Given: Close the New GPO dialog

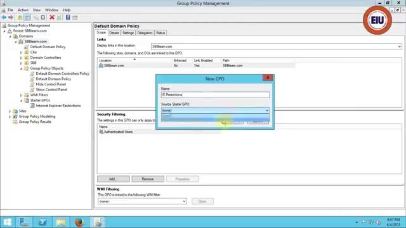Looking at the screenshot, I should click(268, 77).
